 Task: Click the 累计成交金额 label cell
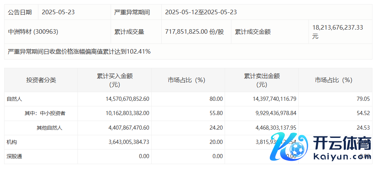tap(253, 32)
